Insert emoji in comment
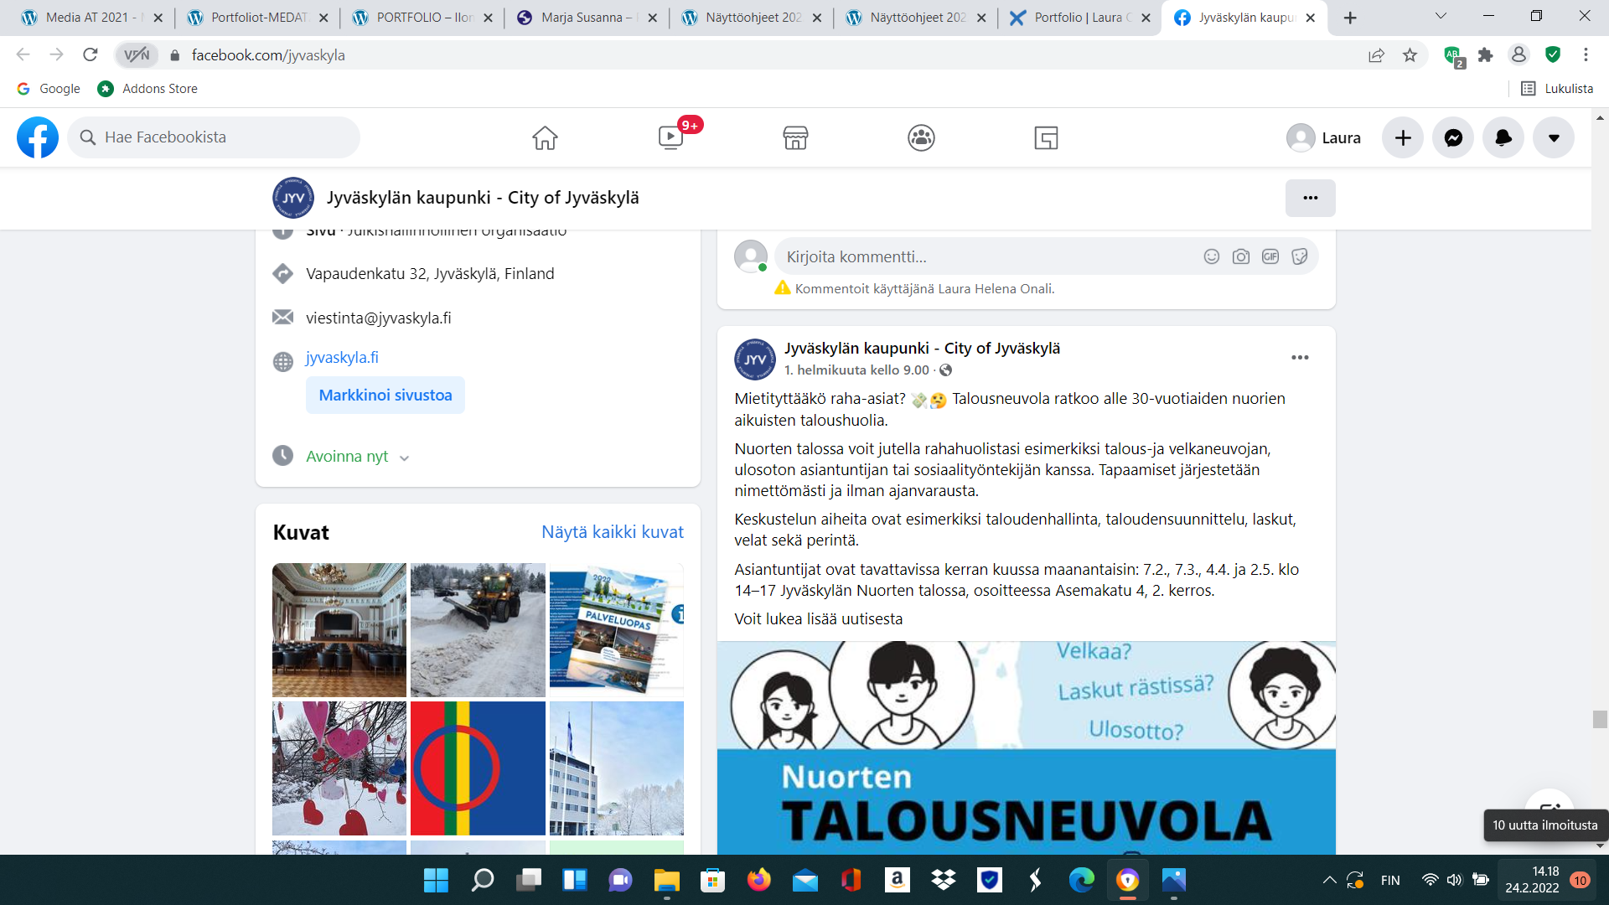 click(1212, 256)
